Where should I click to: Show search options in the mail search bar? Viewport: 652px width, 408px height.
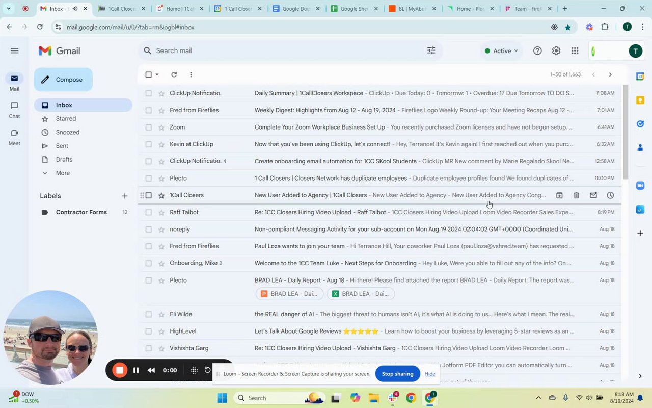click(x=431, y=50)
